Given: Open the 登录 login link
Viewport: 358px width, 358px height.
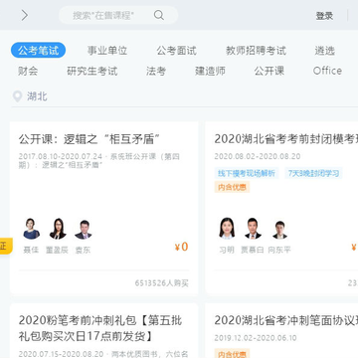Looking at the screenshot, I should pyautogui.click(x=324, y=16).
